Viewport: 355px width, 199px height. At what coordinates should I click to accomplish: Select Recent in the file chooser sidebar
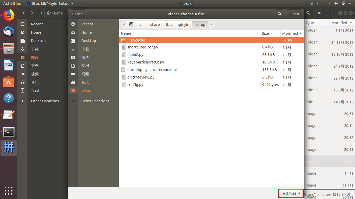pyautogui.click(x=93, y=24)
